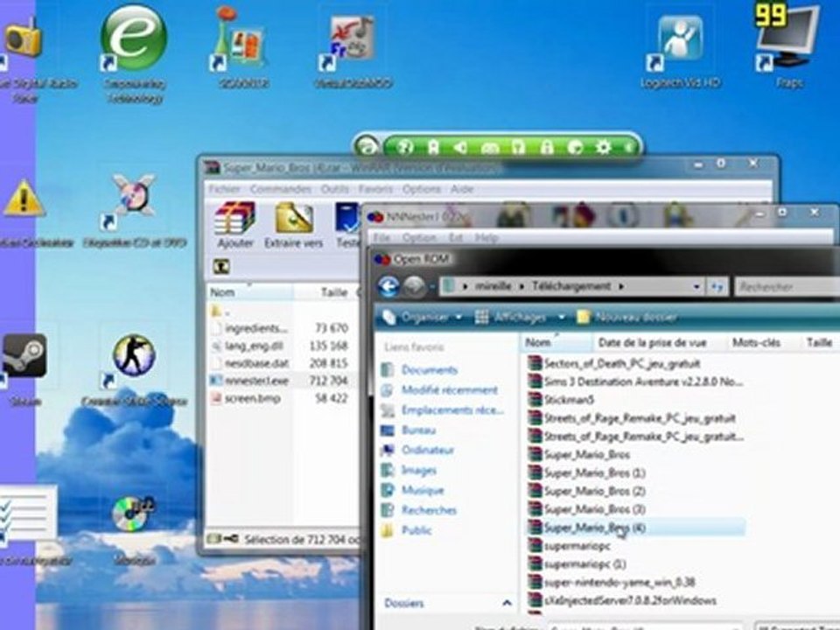
Task: Open Emplacements récents favorite link
Action: tap(452, 410)
